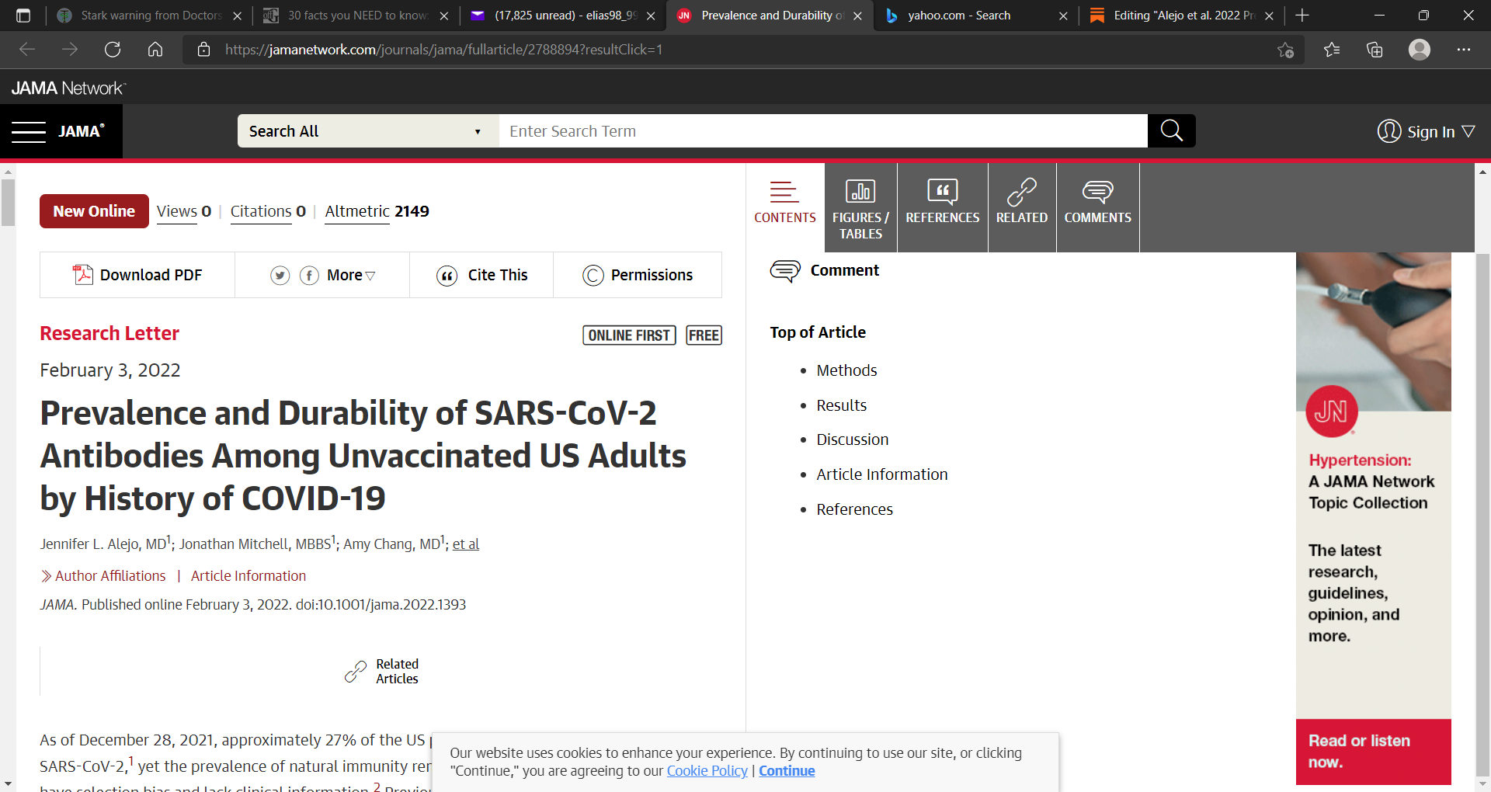Viewport: 1491px width, 792px height.
Task: Click the 'Read or listen now' ad button
Action: point(1373,752)
